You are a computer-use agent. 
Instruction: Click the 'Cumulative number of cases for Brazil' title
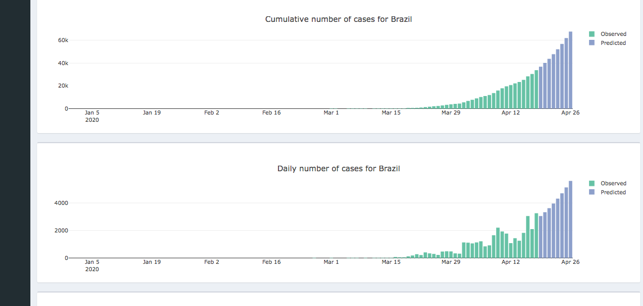point(339,20)
